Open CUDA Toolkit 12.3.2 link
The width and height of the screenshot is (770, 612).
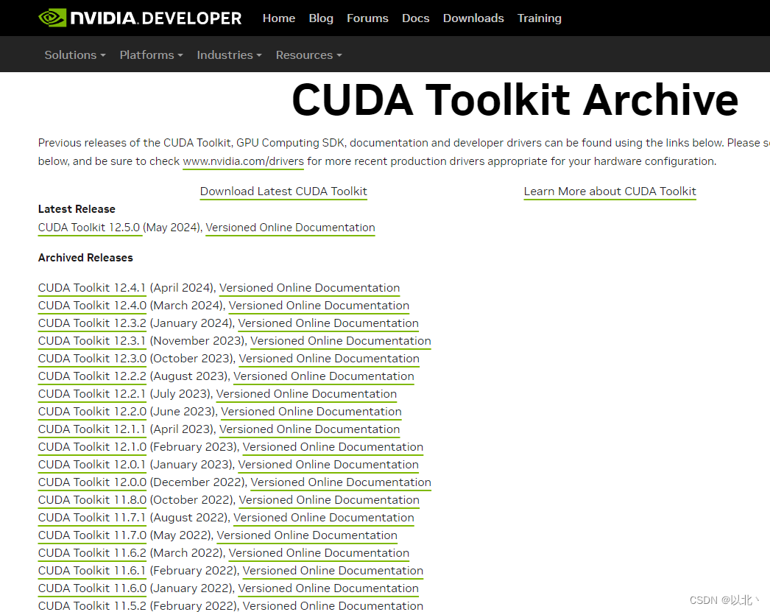[x=92, y=323]
